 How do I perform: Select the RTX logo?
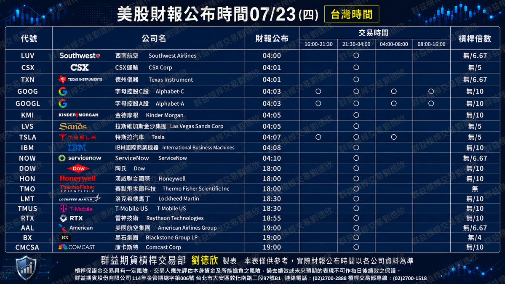tap(71, 218)
